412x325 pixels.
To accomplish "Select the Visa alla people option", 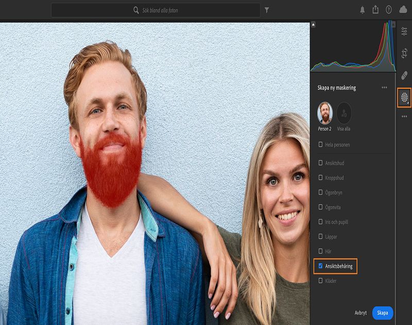I will coord(344,113).
